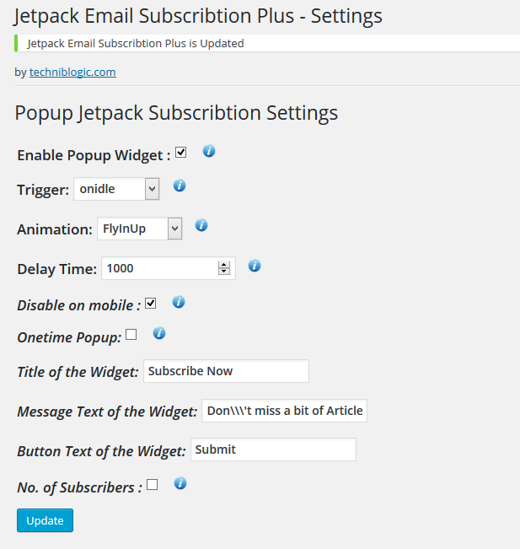Click info icon next to Animation dropdown
Image resolution: width=520 pixels, height=549 pixels.
coord(201,225)
